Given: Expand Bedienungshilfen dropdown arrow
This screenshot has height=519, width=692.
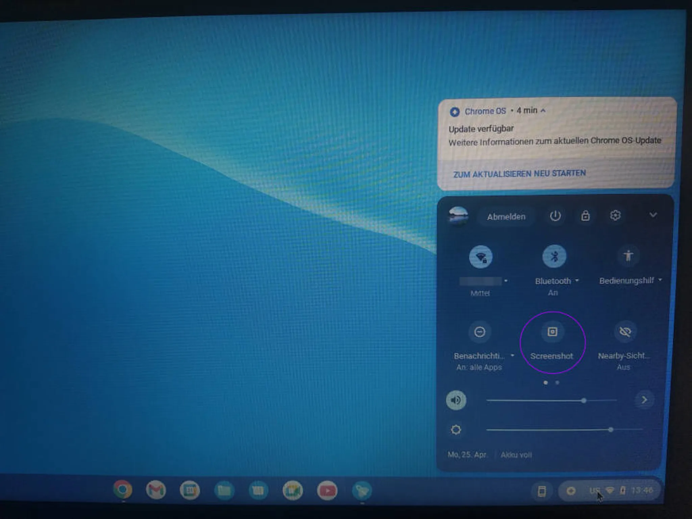Looking at the screenshot, I should click(x=660, y=280).
